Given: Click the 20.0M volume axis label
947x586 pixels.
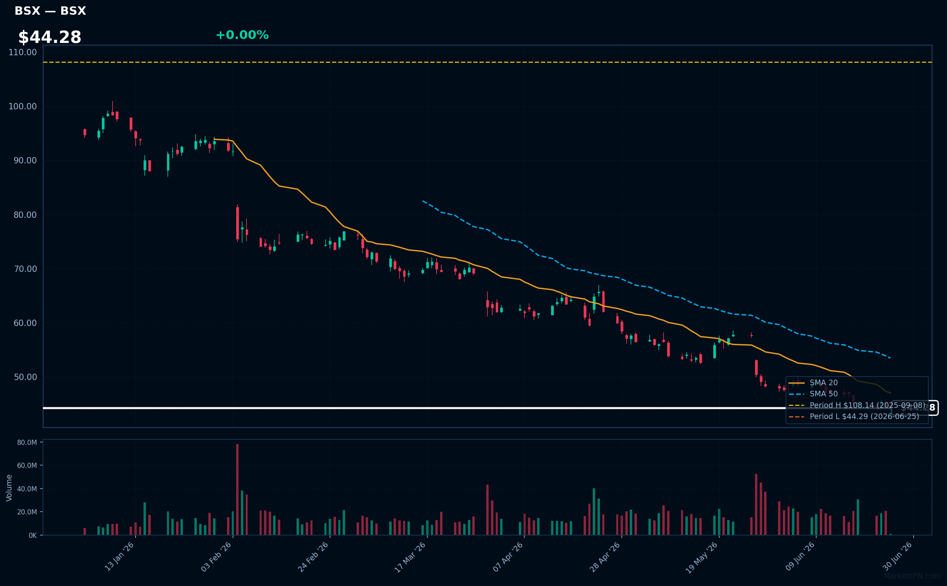Looking at the screenshot, I should coord(27,512).
